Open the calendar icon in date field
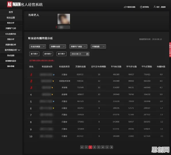Image resolution: width=171 pixels, height=155 pixels. (87, 54)
